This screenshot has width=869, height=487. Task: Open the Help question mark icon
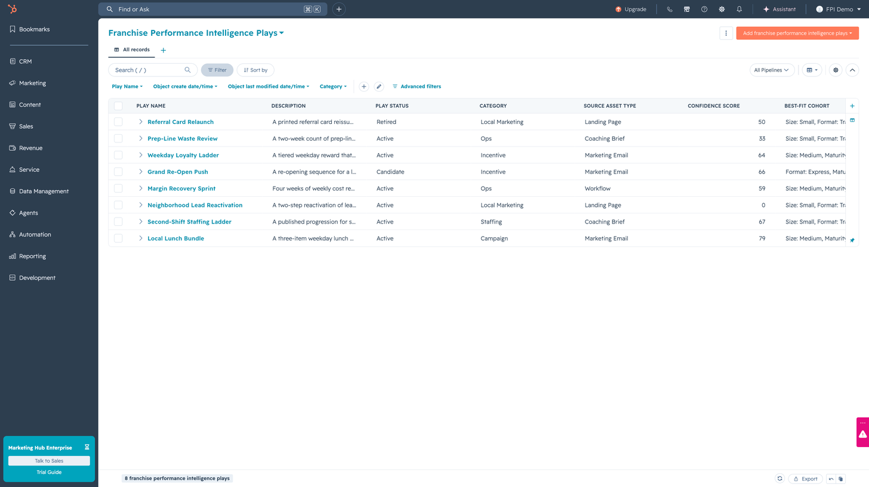(704, 10)
